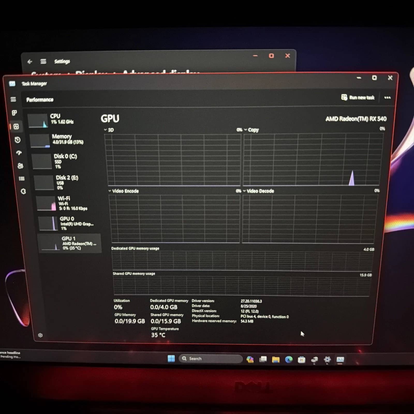Open the Details page
Image resolution: width=414 pixels, height=414 pixels.
(22, 179)
